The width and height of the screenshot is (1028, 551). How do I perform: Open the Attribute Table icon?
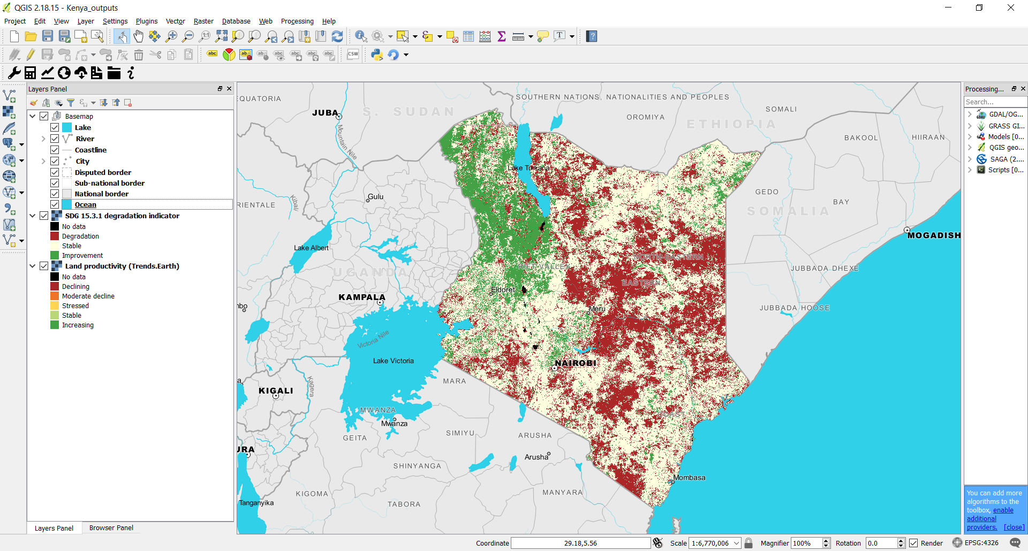coord(468,36)
